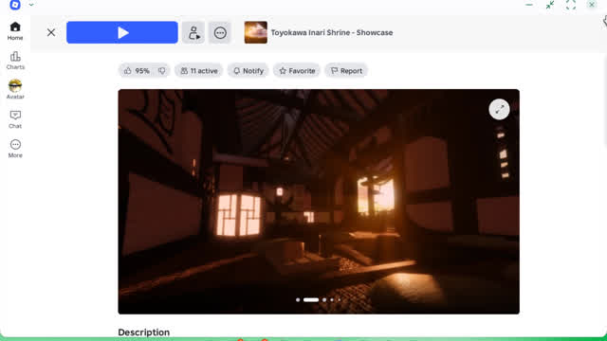Open the Chat sidebar section
The width and height of the screenshot is (607, 341).
coord(15,119)
